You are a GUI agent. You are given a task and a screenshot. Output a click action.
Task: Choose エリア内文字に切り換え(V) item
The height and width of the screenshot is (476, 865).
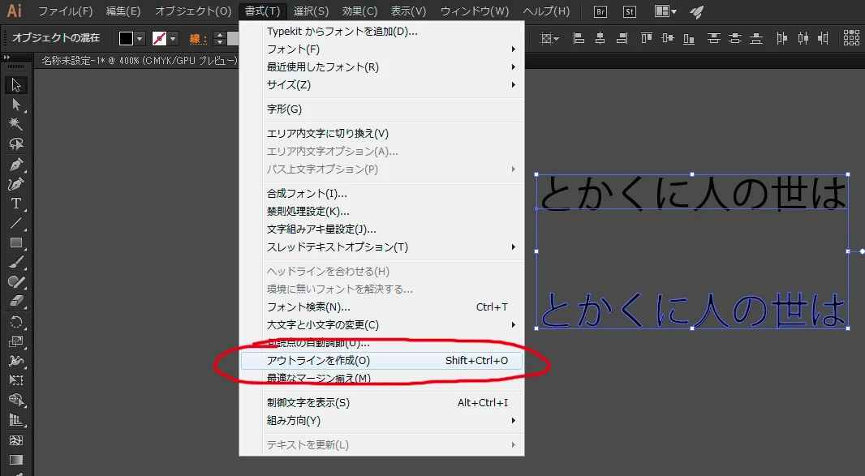pyautogui.click(x=381, y=134)
